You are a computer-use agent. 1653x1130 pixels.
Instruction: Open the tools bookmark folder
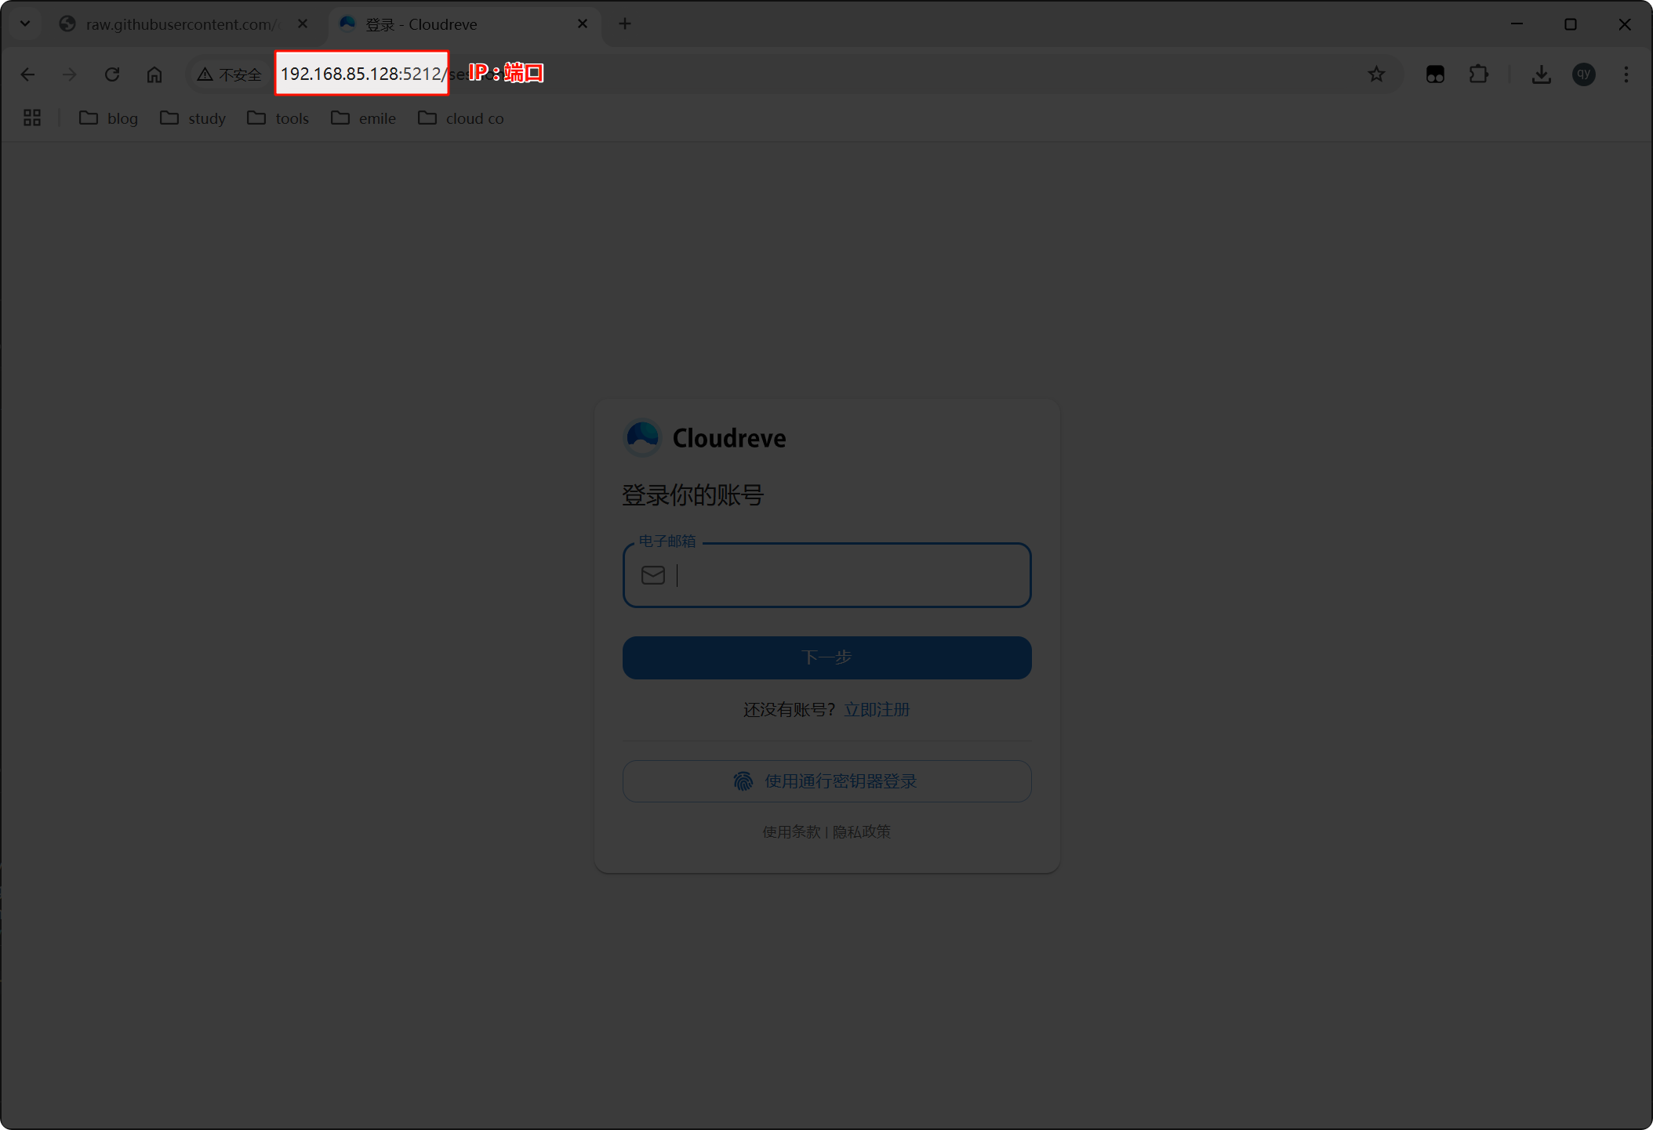tap(278, 118)
